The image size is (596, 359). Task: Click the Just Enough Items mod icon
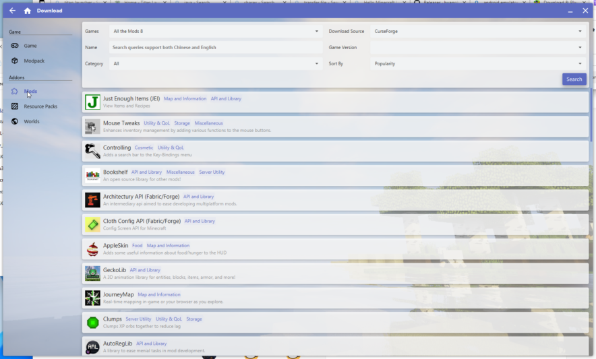tap(92, 102)
